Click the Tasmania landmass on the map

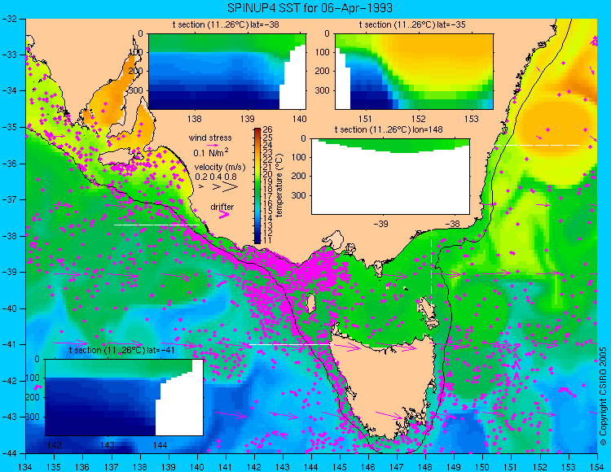tap(384, 385)
